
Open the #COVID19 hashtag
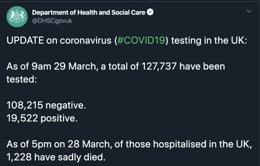coord(141,40)
